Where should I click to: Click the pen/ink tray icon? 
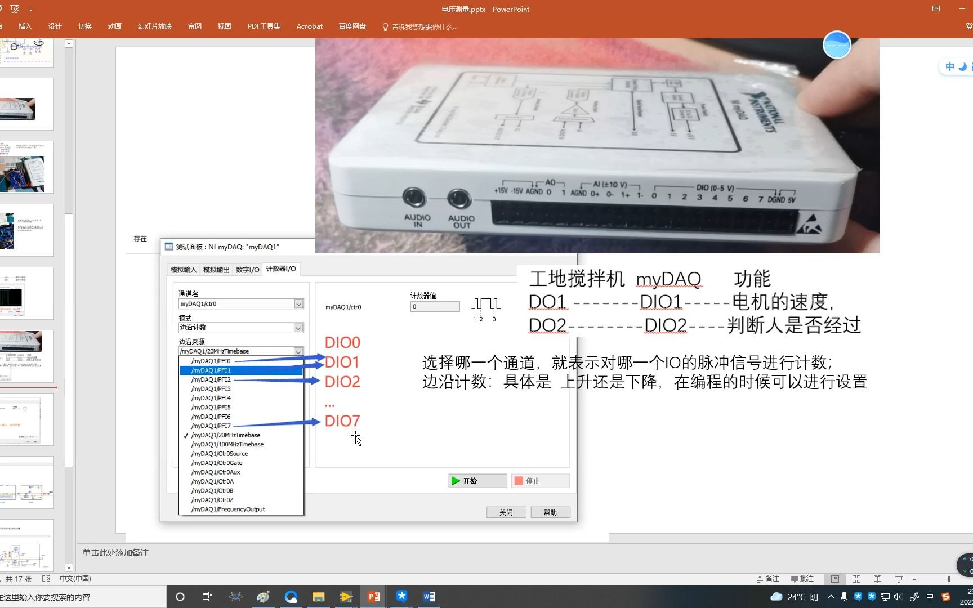pos(914,597)
